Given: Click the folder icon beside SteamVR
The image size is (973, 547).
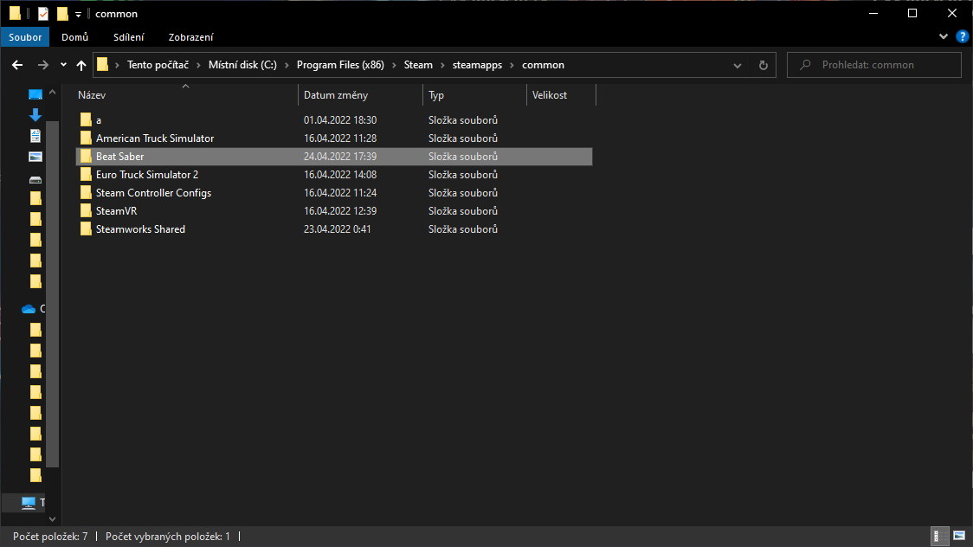Looking at the screenshot, I should click(86, 211).
